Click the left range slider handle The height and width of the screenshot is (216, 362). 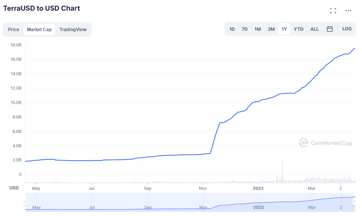click(x=25, y=202)
